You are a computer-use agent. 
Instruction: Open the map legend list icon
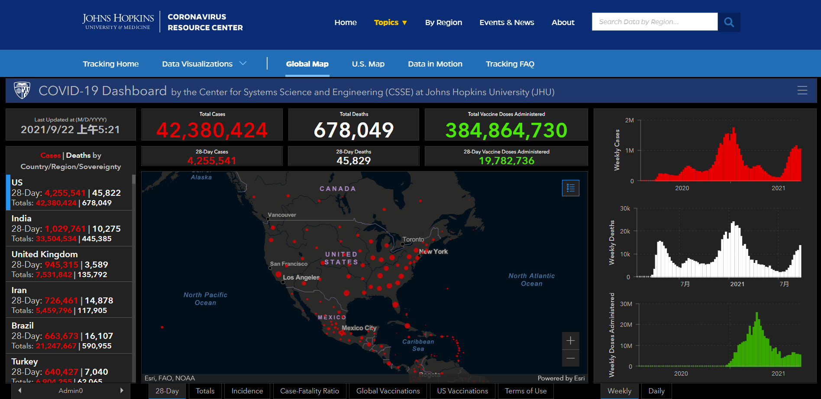tap(570, 188)
